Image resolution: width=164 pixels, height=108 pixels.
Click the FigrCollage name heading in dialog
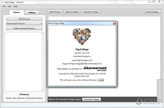click(82, 49)
